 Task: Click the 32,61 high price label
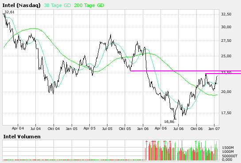9,12
